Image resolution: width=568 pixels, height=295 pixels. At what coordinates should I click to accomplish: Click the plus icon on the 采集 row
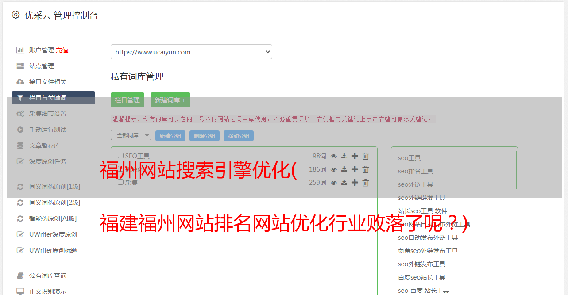coord(355,183)
